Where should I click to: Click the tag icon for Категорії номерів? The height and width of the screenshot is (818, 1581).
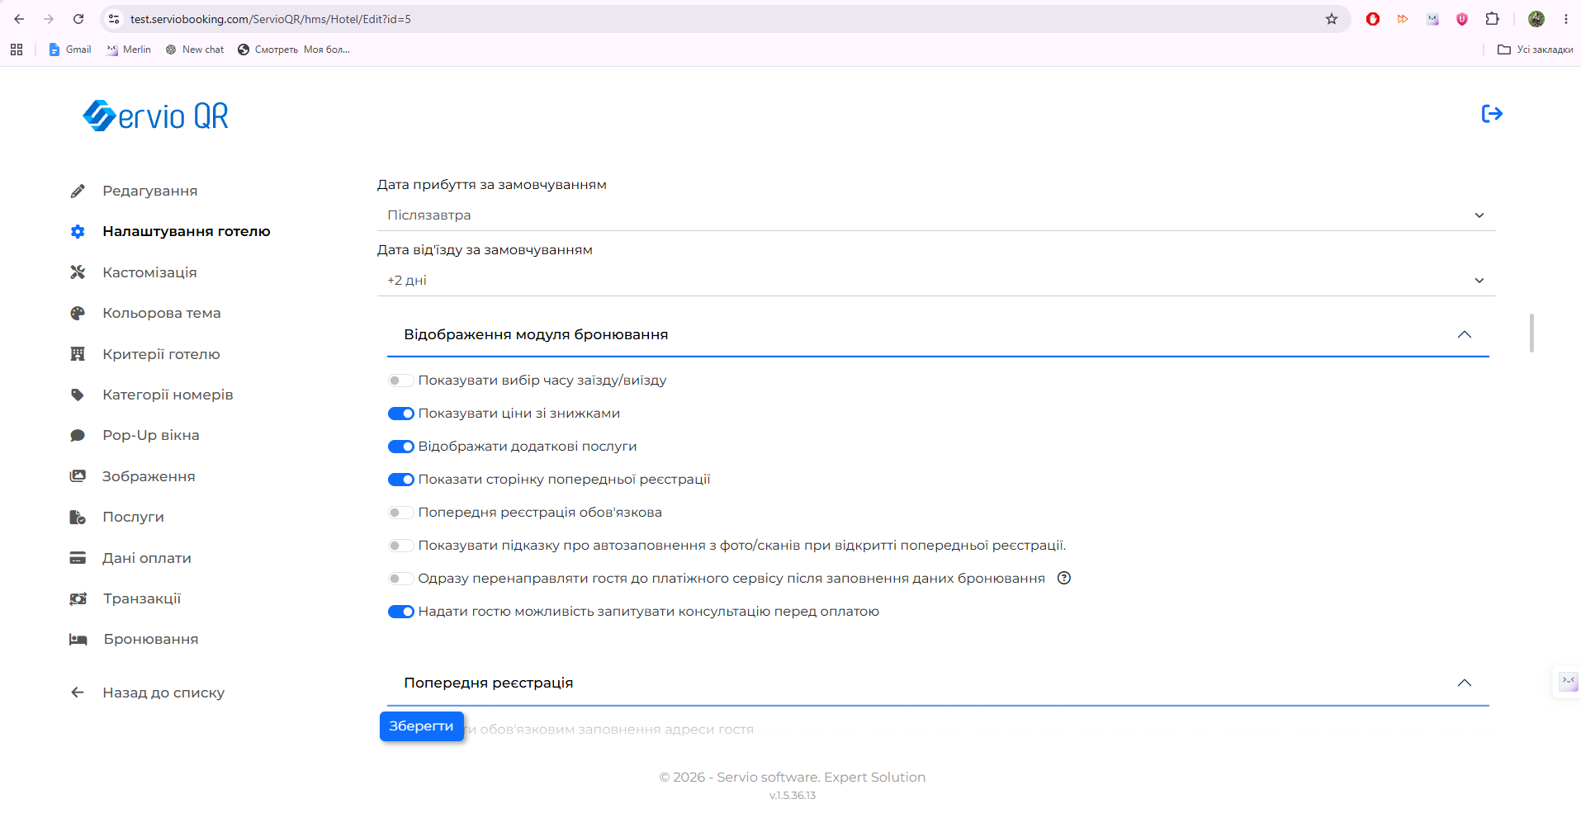point(78,395)
